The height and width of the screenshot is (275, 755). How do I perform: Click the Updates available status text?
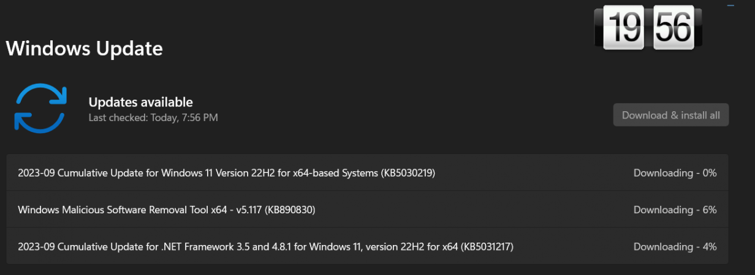click(141, 102)
